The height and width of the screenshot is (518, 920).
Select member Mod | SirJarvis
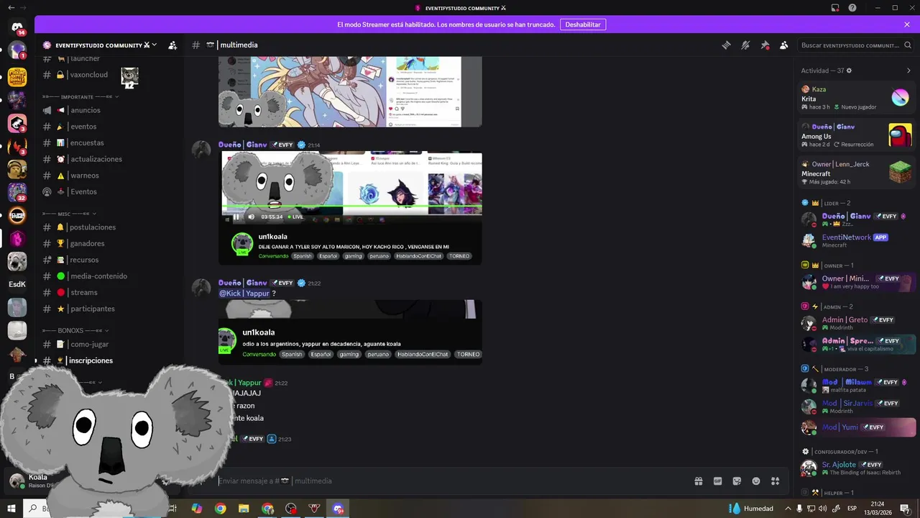point(857,406)
